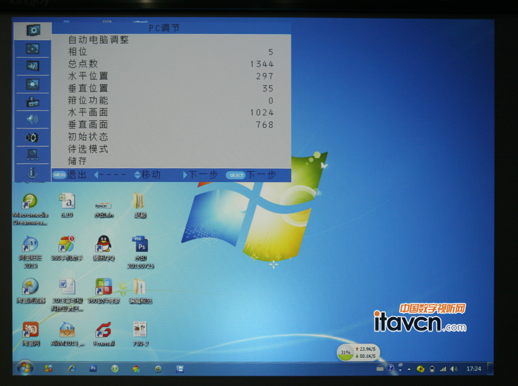
Task: Click the volume icon in system tray
Action: 454,369
